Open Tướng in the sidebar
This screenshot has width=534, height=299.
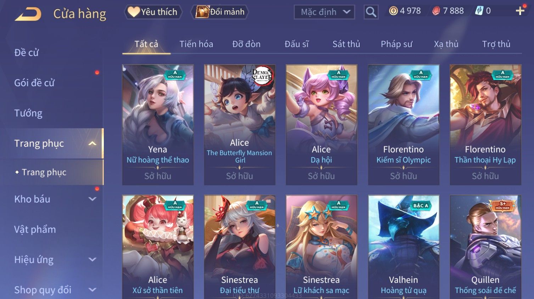click(x=28, y=113)
